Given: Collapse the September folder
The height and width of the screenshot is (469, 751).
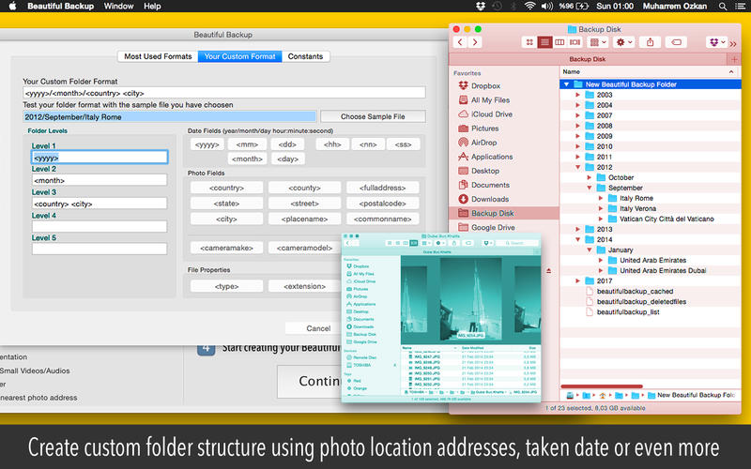Looking at the screenshot, I should tap(590, 188).
